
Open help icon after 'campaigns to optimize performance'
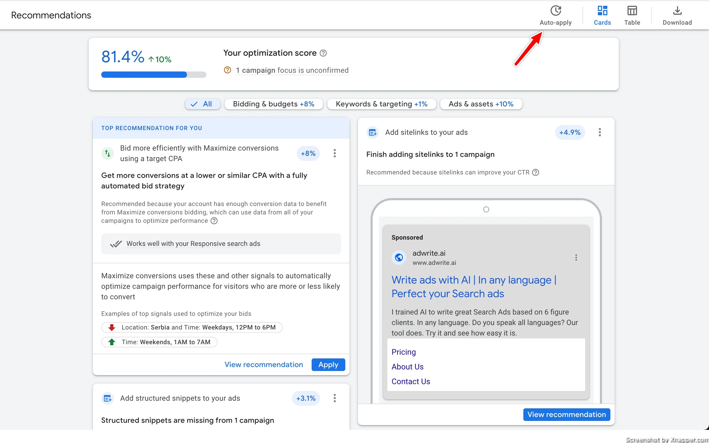click(214, 221)
